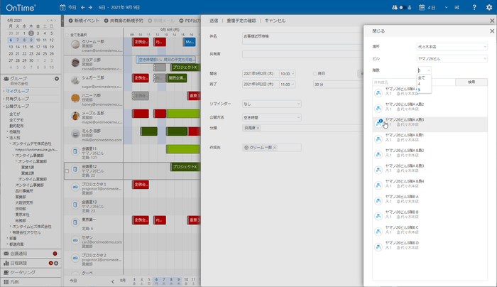Check the 終日 all-day checkbox
This screenshot has width=497, height=287.
pos(314,73)
